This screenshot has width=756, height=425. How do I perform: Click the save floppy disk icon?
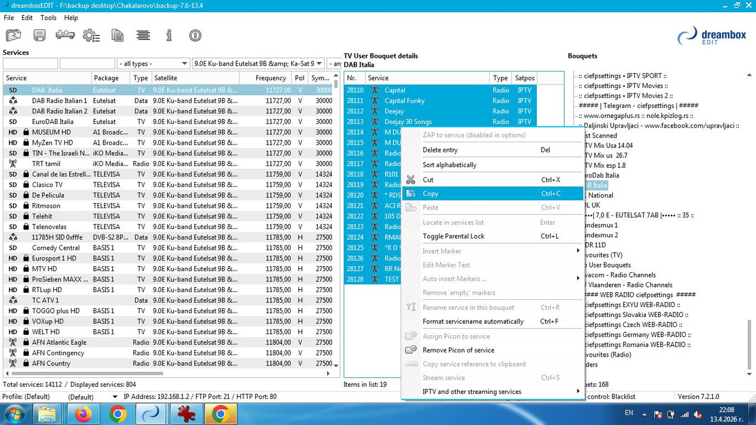(40, 35)
